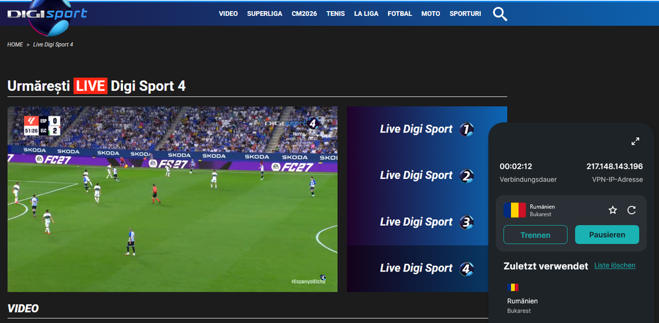Select the Romanian flag under Zuletzt verwendet
Image resolution: width=659 pixels, height=323 pixels.
tap(513, 288)
